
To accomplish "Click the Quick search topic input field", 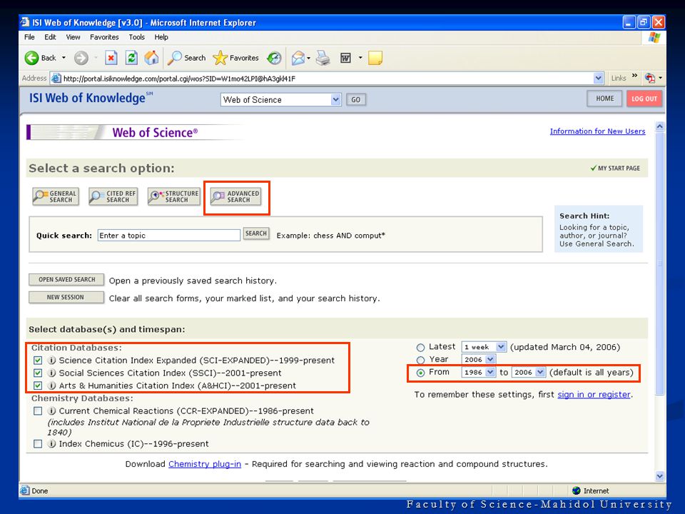I will 169,235.
